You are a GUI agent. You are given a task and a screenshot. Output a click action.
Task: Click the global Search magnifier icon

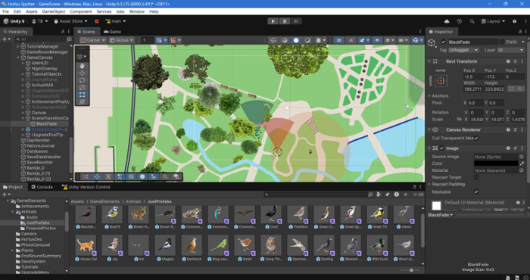click(472, 21)
